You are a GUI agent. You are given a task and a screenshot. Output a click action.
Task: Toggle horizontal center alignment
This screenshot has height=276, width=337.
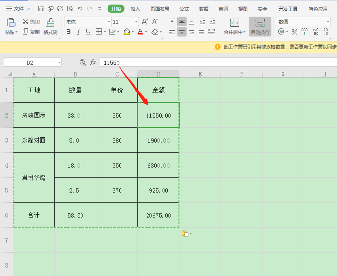(182, 32)
